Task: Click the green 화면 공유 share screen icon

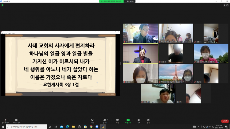Action: (128, 120)
